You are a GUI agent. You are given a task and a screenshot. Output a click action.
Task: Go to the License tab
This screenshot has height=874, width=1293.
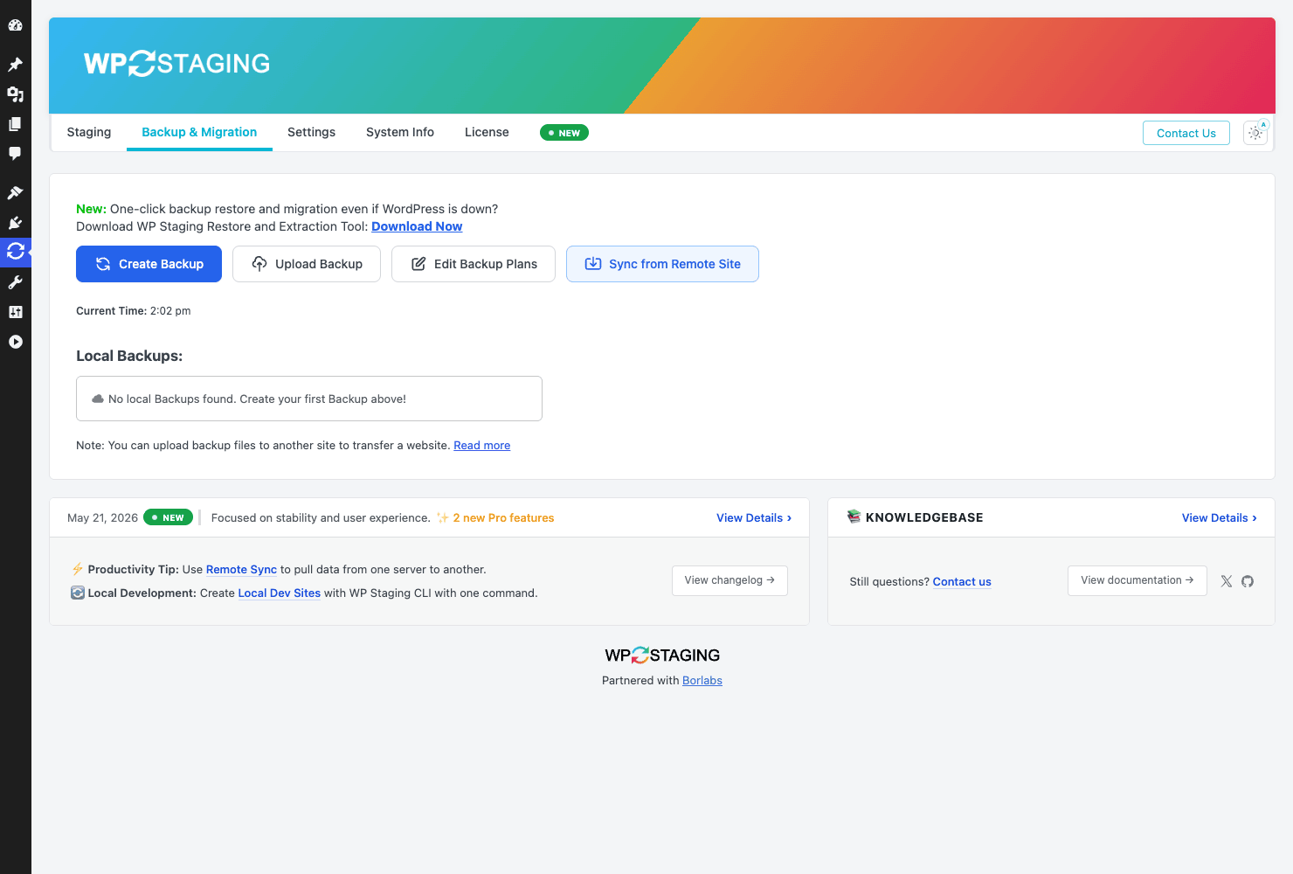tap(487, 132)
